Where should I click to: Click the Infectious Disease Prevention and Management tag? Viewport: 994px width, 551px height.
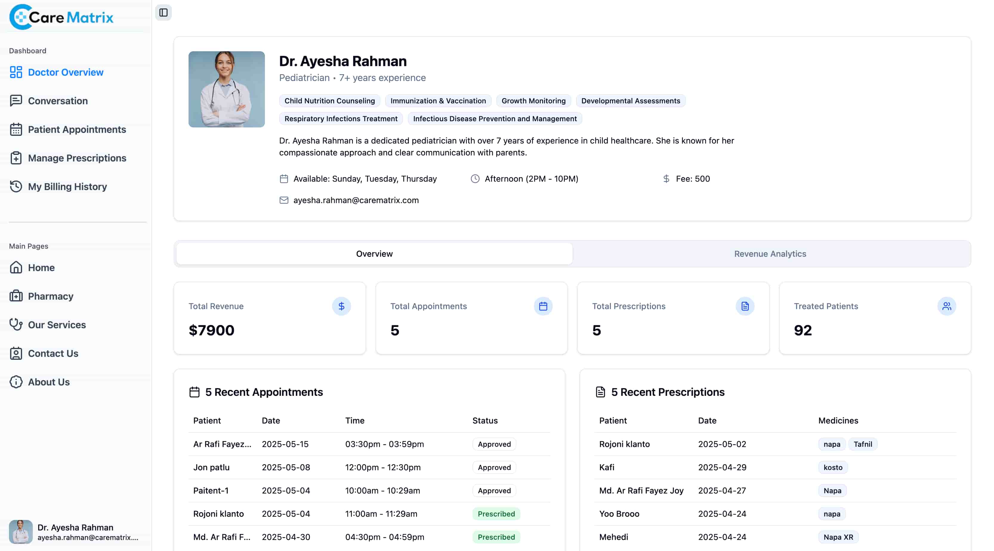point(495,119)
